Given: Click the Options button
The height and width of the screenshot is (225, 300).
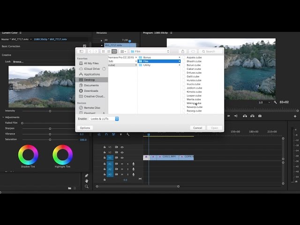Looking at the screenshot, I should [85, 127].
